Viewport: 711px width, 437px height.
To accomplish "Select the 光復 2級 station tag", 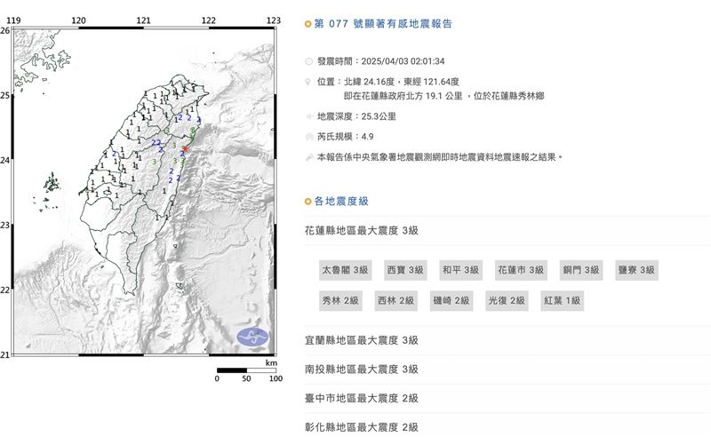I will point(507,300).
